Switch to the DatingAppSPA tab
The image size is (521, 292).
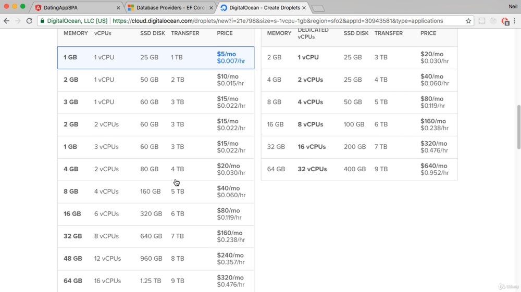click(78, 7)
